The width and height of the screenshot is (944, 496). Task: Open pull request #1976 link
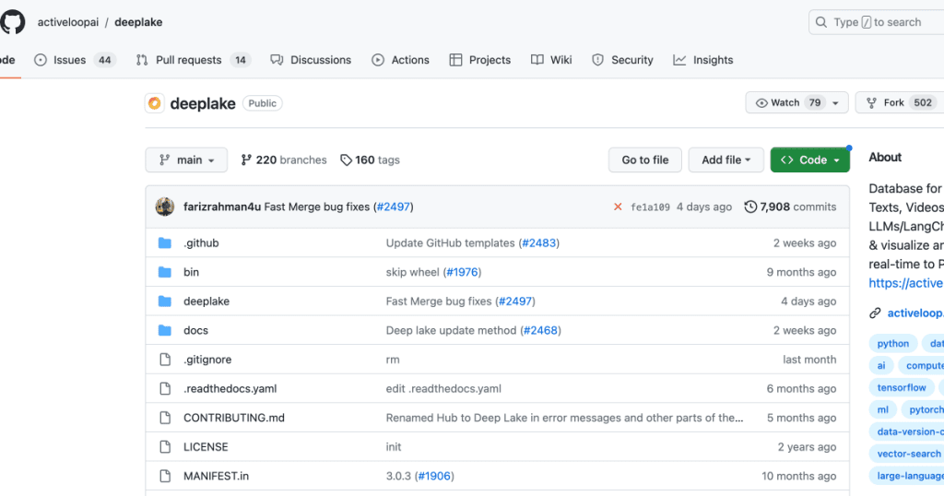[x=462, y=272]
